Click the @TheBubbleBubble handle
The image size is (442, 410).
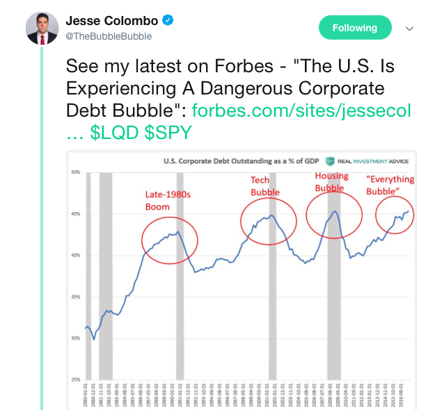click(x=109, y=36)
